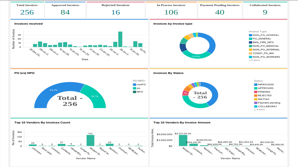
Task: Click the Date axis title under Invoices received
Action: [x=85, y=59]
